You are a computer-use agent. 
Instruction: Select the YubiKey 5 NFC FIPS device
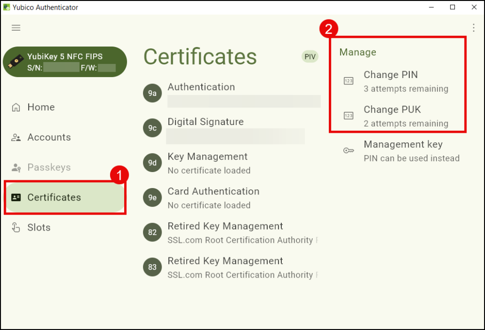(x=65, y=62)
